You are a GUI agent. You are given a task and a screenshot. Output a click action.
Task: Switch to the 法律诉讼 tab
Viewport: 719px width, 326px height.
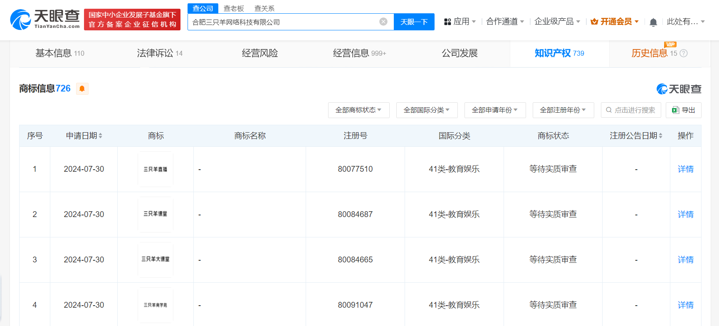tap(160, 53)
